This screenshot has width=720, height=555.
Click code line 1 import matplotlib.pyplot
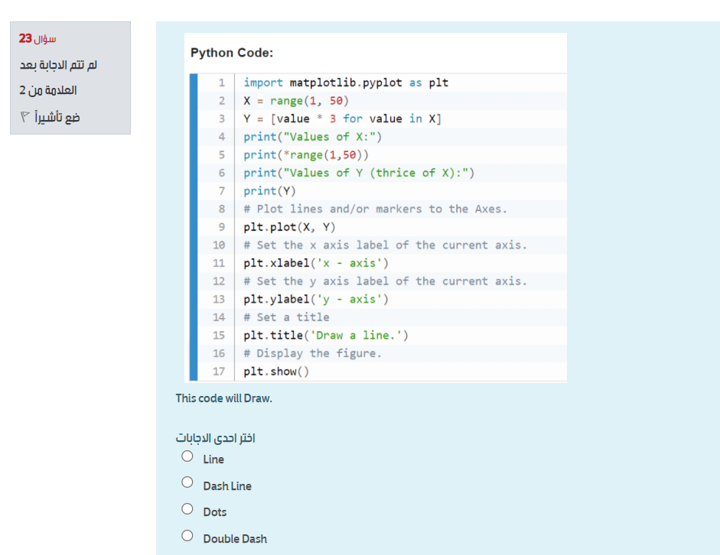[346, 83]
